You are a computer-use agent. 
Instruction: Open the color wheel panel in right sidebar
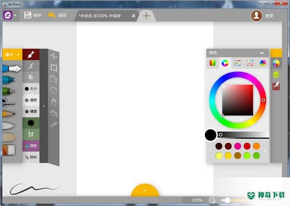276,63
